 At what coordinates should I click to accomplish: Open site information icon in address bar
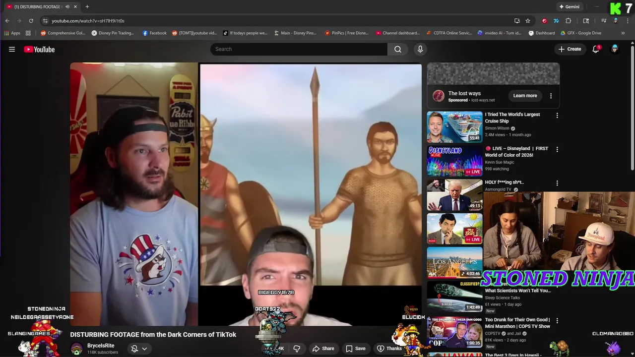click(45, 21)
